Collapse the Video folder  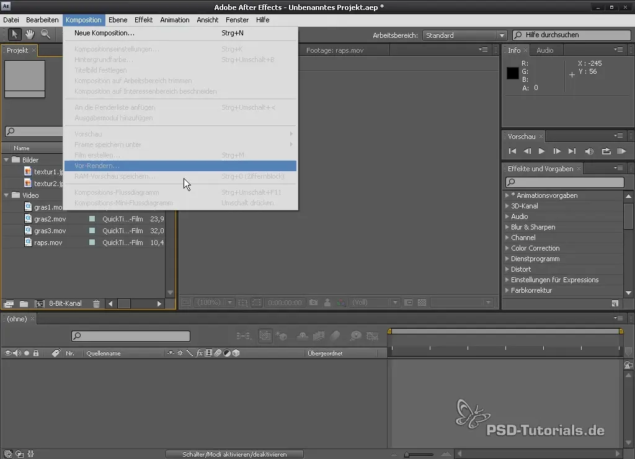tap(6, 195)
